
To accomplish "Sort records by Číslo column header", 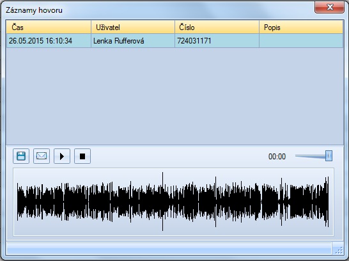I will point(217,27).
